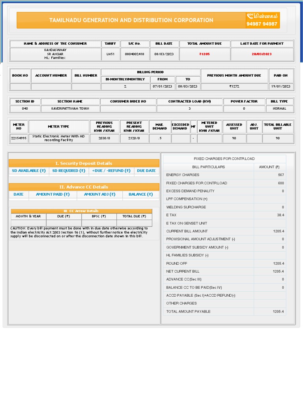Click GOVERNMENT SUBSIDY AMOUNT (-) label
The image size is (303, 404).
[x=197, y=247]
